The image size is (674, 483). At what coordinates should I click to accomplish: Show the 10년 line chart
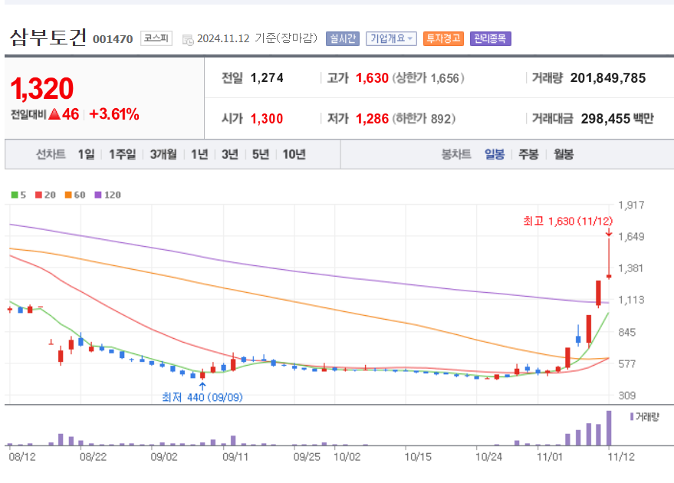294,154
